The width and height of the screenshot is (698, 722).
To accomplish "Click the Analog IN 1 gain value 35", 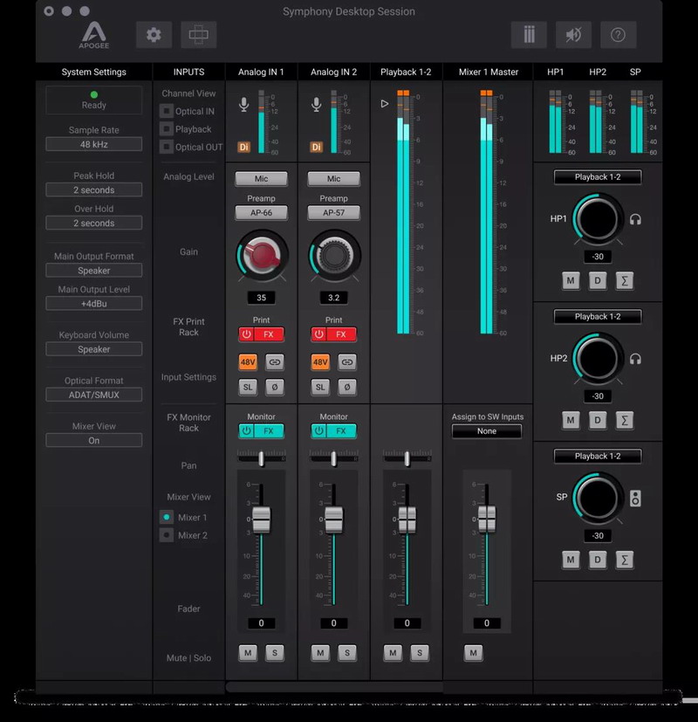I will pyautogui.click(x=262, y=298).
